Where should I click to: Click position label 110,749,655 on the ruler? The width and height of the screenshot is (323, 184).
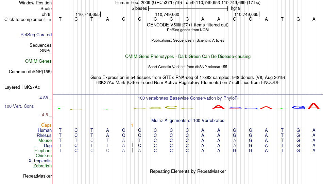87,14
